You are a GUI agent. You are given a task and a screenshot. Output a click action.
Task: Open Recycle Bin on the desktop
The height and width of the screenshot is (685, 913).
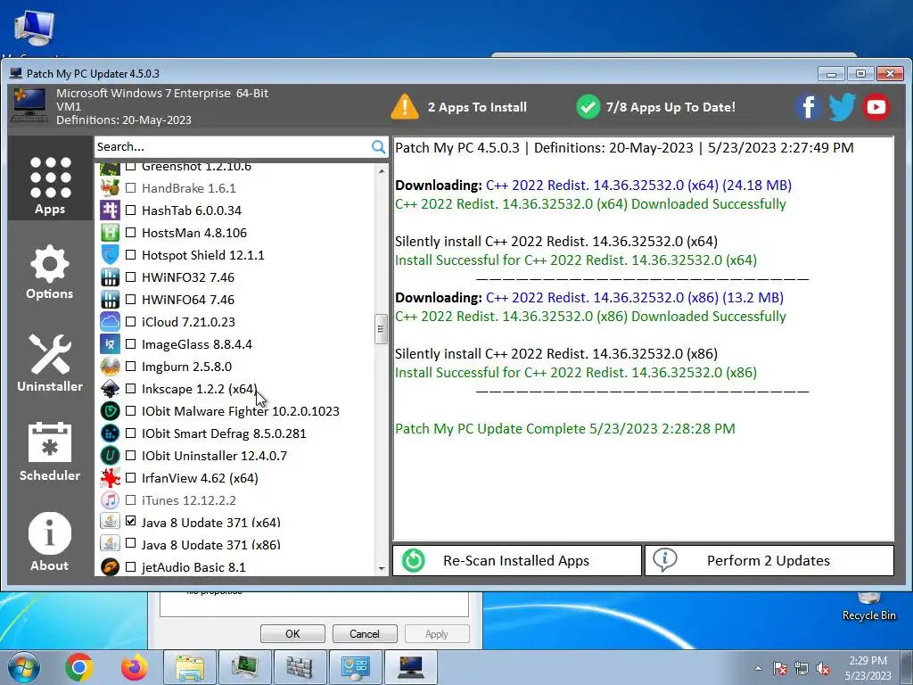tap(868, 607)
